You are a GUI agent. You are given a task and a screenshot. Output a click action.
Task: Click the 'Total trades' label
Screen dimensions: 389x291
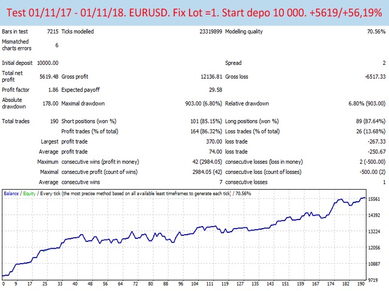pos(16,121)
